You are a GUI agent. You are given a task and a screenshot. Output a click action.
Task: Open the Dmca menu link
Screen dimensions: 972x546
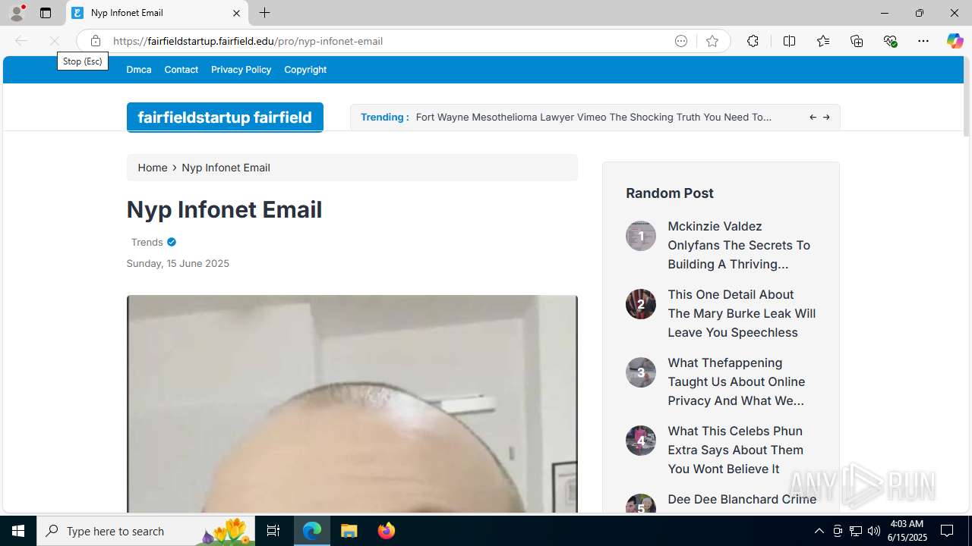(x=139, y=70)
